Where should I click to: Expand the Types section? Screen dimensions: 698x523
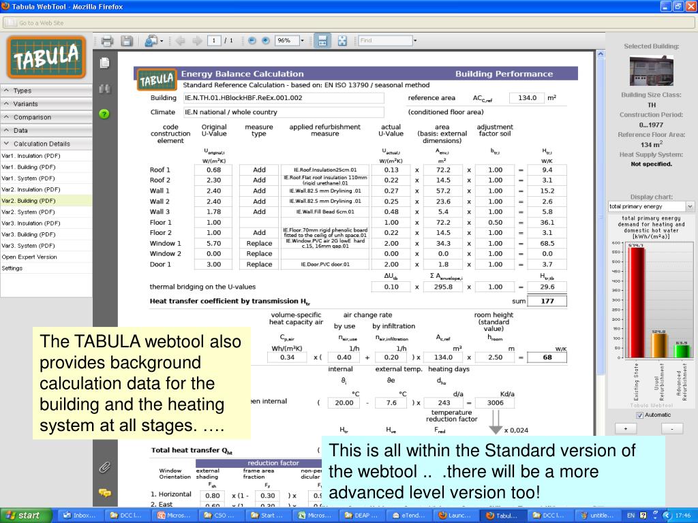coord(46,91)
